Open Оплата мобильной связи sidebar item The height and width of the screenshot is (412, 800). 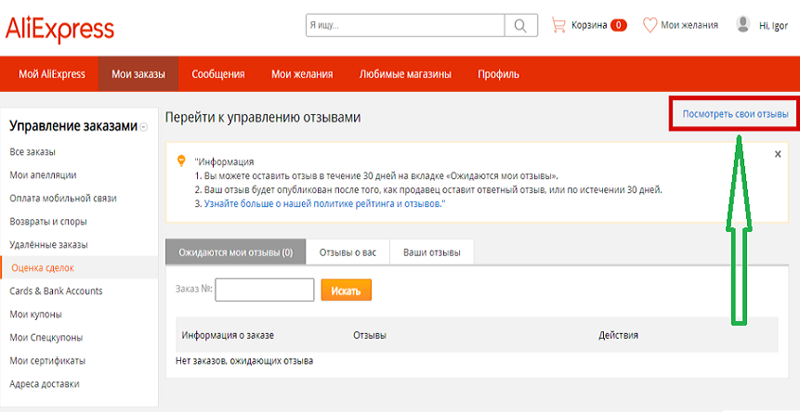[63, 198]
